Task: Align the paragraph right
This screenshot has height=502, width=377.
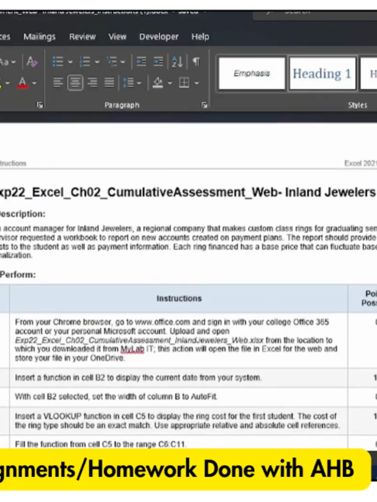Action: tap(93, 83)
